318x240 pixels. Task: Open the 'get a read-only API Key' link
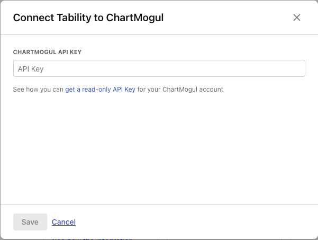[100, 90]
